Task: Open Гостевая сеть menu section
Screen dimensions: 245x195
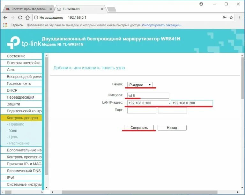Action: point(21,83)
